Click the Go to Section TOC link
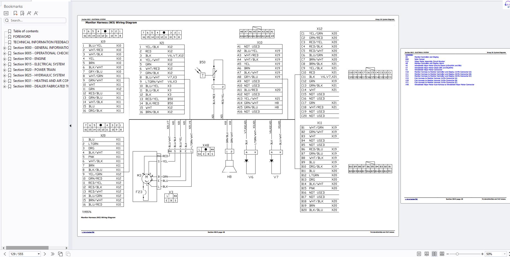 click(x=88, y=232)
